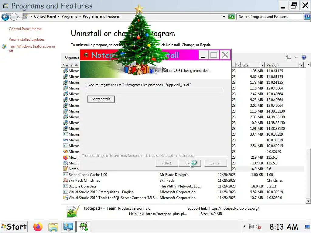Select the Mozilla Maintenance Service entry icon
The width and height of the screenshot is (311, 233).
click(x=66, y=163)
